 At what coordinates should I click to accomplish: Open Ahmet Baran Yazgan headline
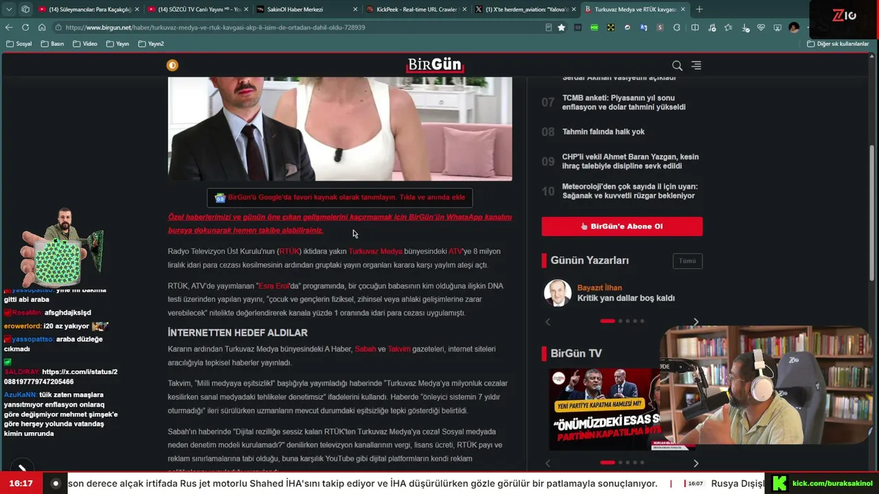pyautogui.click(x=630, y=161)
